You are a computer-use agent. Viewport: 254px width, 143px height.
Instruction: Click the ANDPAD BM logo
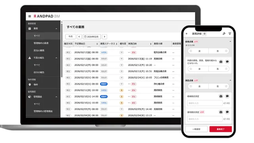pos(47,16)
